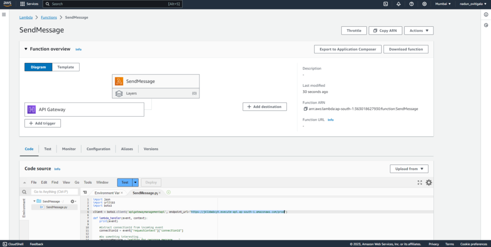Open the top bar settings gear
The image size is (491, 247).
tap(424, 4)
